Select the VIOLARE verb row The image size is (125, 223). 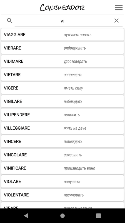[62, 182]
